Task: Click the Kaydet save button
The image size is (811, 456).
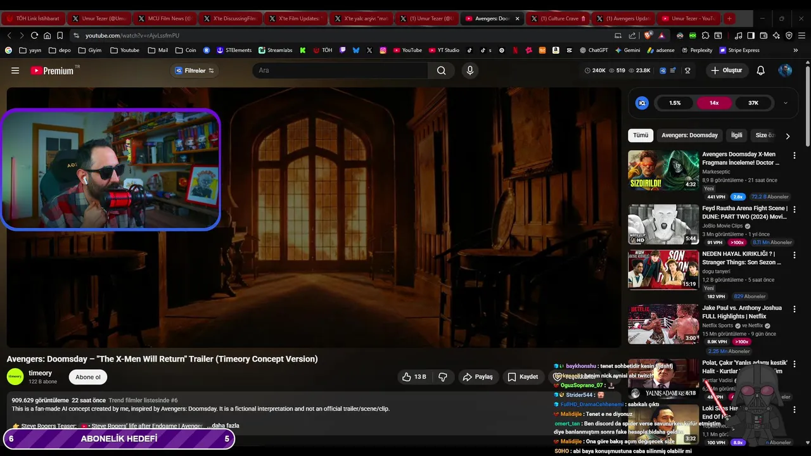Action: 523,377
